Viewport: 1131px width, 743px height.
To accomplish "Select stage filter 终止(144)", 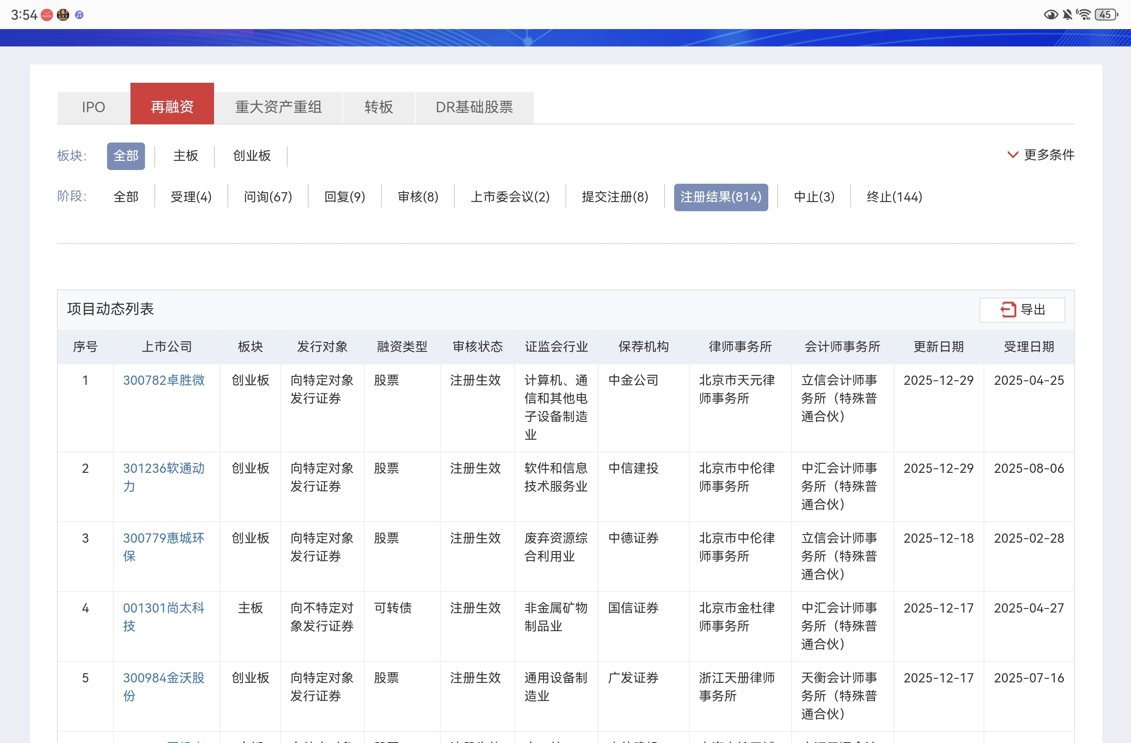I will (x=894, y=197).
